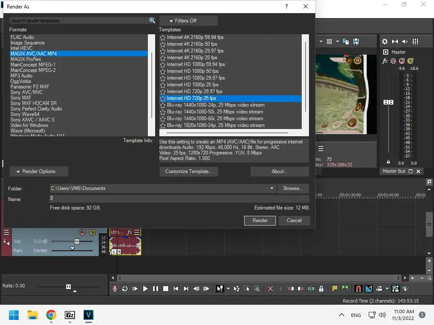The height and width of the screenshot is (325, 434).
Task: Click Previous Frame button
Action: pyautogui.click(x=196, y=289)
